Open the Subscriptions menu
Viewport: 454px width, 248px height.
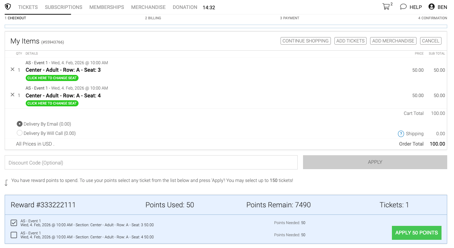coord(64,7)
